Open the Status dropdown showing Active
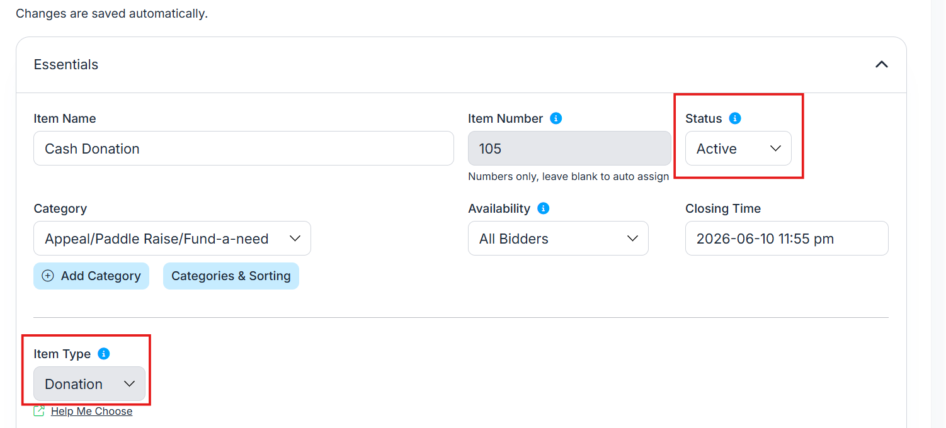This screenshot has height=428, width=946. [738, 149]
